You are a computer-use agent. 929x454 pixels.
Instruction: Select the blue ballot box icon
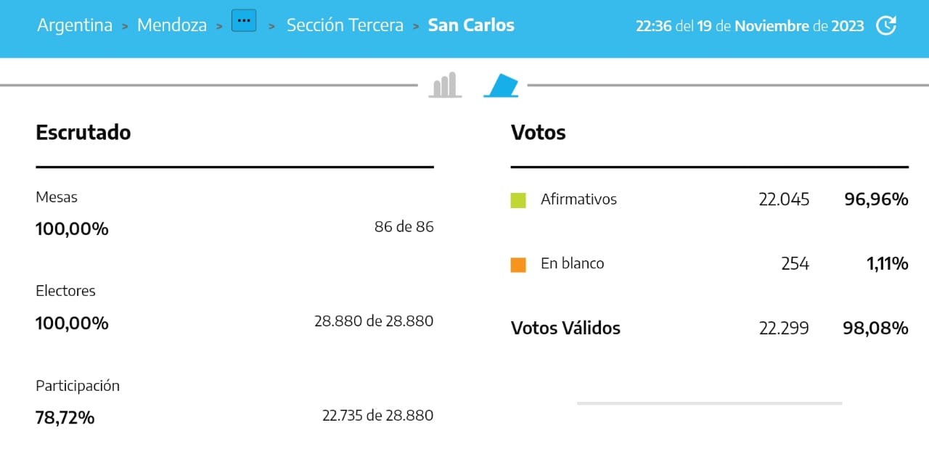click(x=502, y=85)
